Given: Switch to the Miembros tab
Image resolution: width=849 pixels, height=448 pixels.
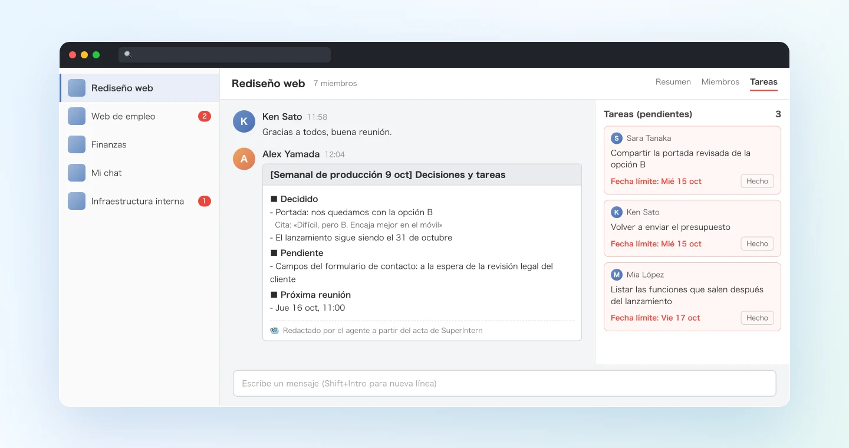Looking at the screenshot, I should coord(720,82).
